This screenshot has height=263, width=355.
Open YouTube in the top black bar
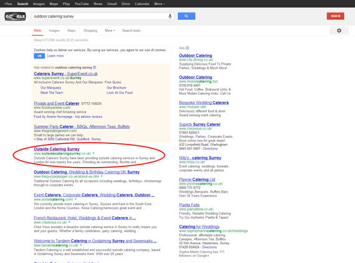(82, 4)
